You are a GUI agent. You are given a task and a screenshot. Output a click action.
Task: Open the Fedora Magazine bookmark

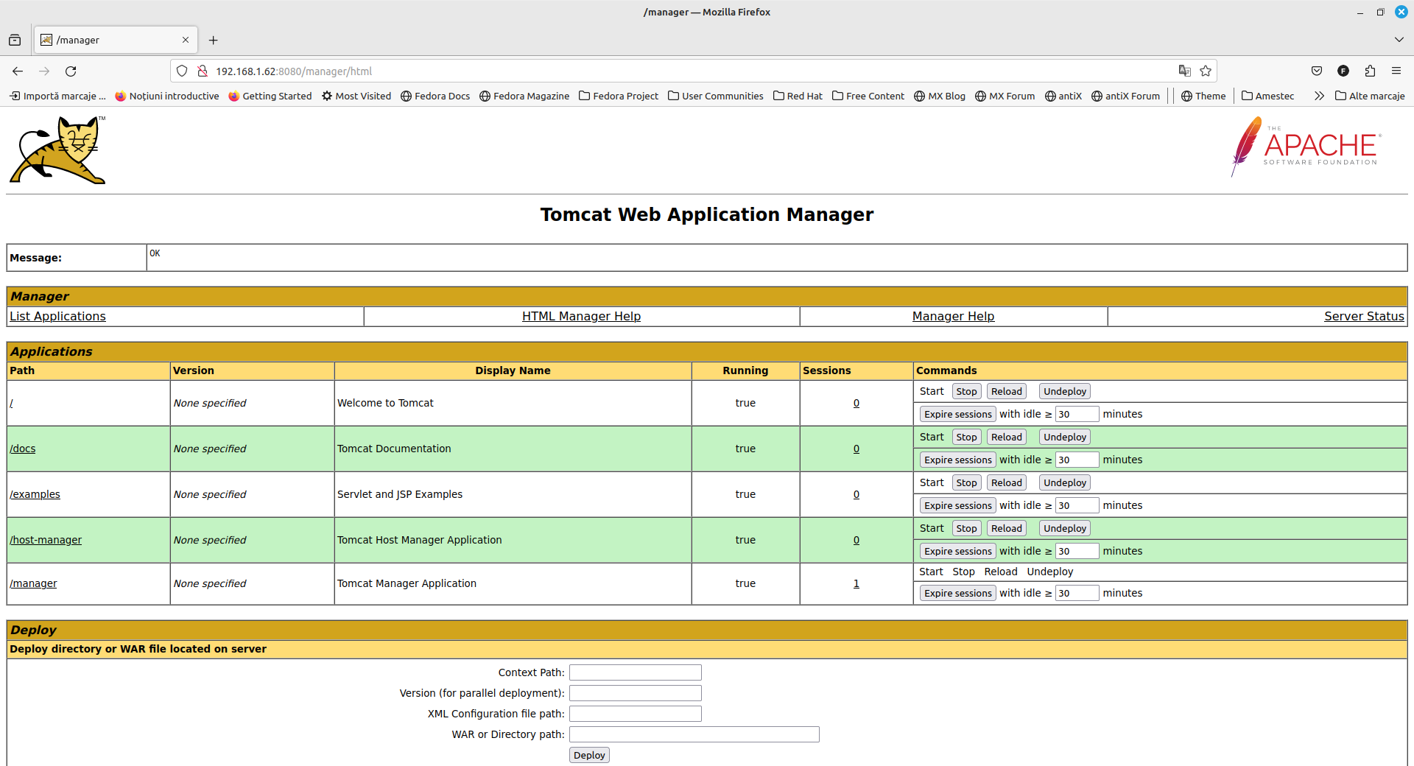[524, 96]
